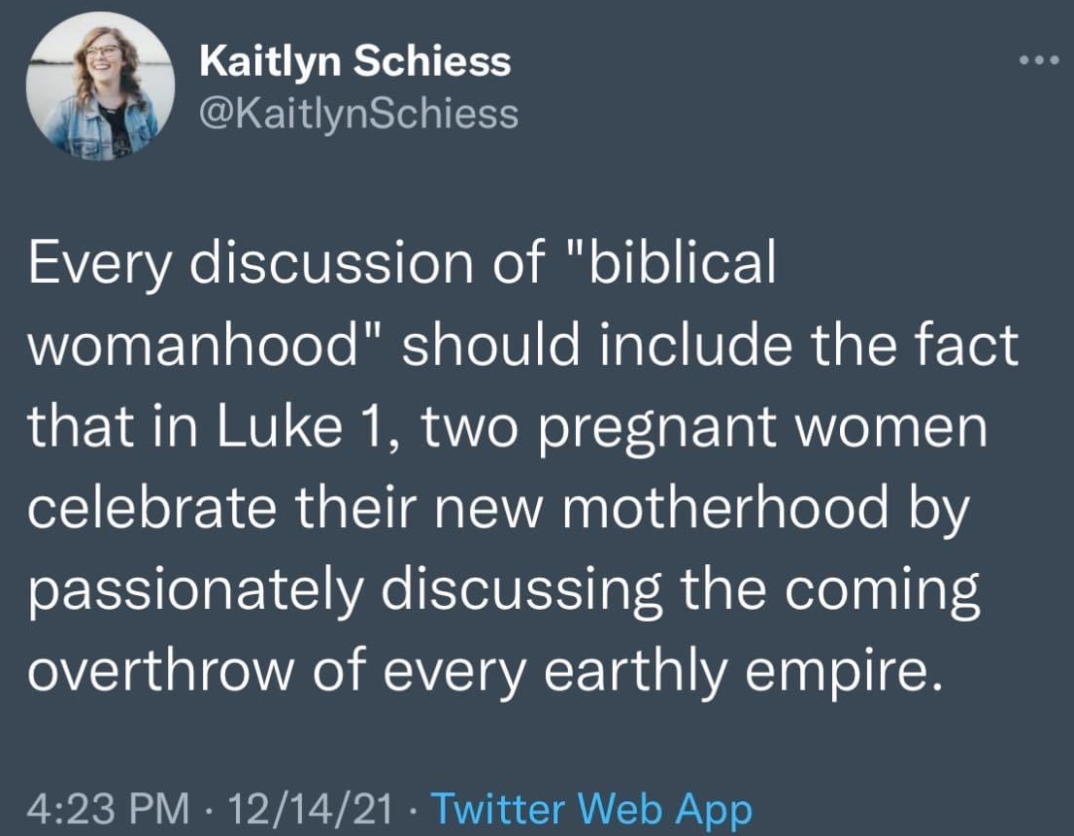Open the Kaitlyn Schiess display name link

tap(354, 62)
